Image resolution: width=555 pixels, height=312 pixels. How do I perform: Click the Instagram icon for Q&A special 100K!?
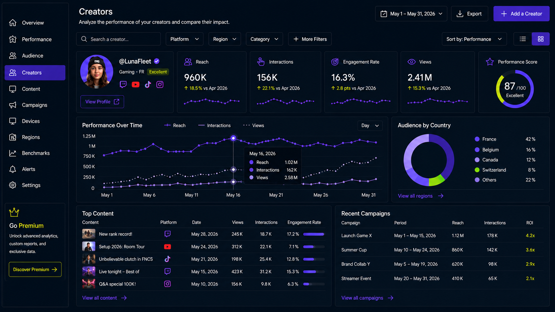(168, 284)
